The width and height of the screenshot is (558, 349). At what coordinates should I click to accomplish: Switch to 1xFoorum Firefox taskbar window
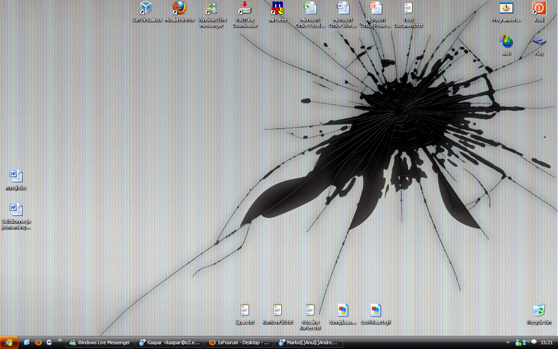pos(239,342)
